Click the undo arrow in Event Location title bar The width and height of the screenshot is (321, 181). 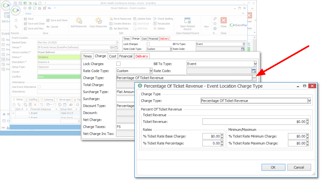(49, 8)
